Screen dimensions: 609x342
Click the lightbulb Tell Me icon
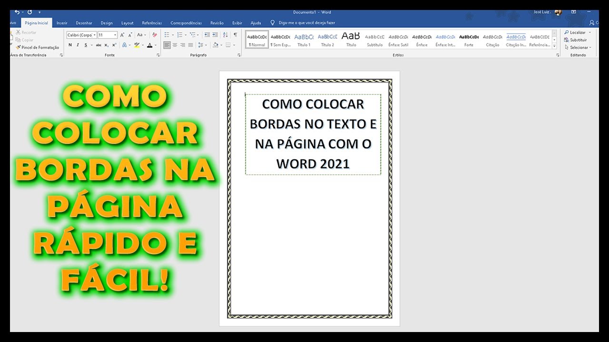pos(273,22)
